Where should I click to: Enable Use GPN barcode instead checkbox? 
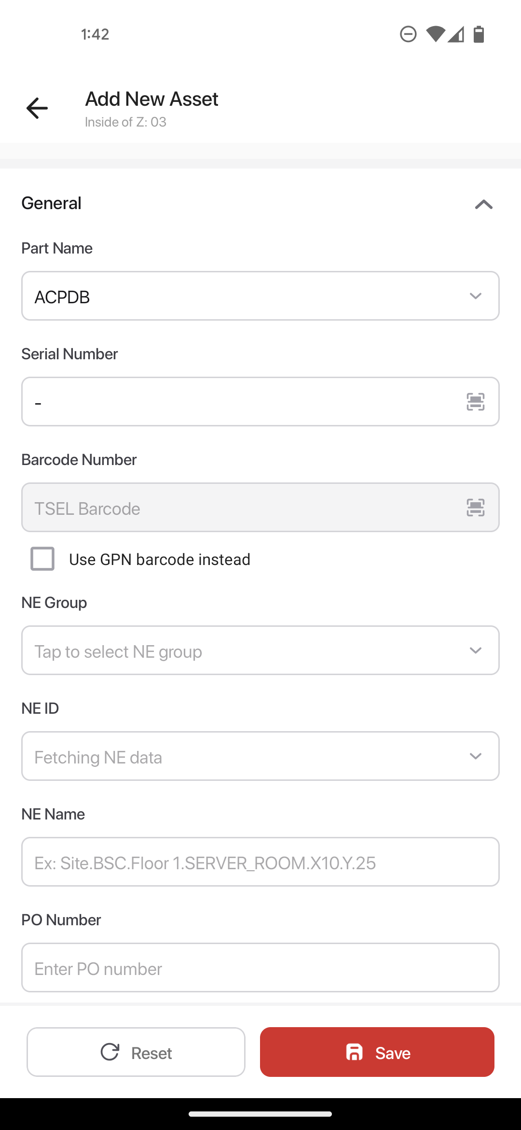pyautogui.click(x=42, y=559)
